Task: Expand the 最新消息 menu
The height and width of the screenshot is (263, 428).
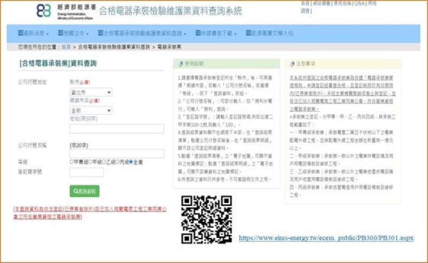Action: click(33, 33)
